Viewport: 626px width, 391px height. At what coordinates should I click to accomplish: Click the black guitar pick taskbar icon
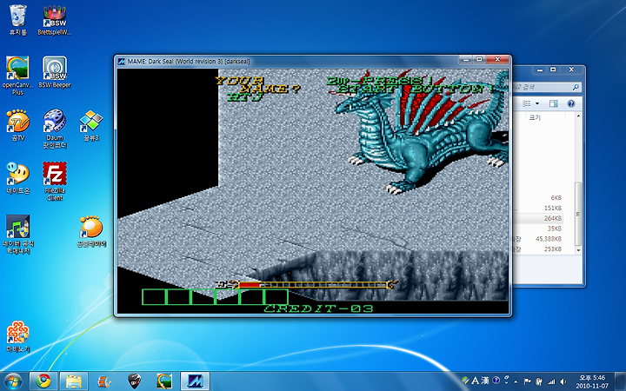[135, 381]
